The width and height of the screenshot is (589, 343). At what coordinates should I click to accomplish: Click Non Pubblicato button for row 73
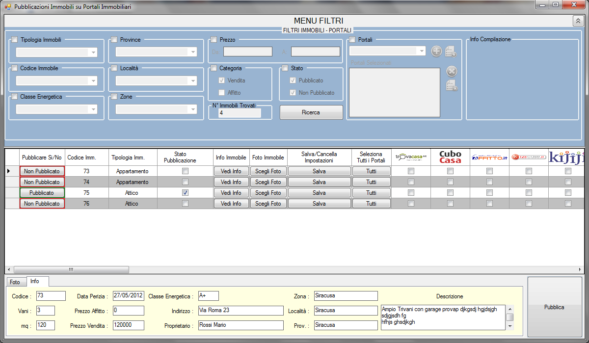click(42, 171)
